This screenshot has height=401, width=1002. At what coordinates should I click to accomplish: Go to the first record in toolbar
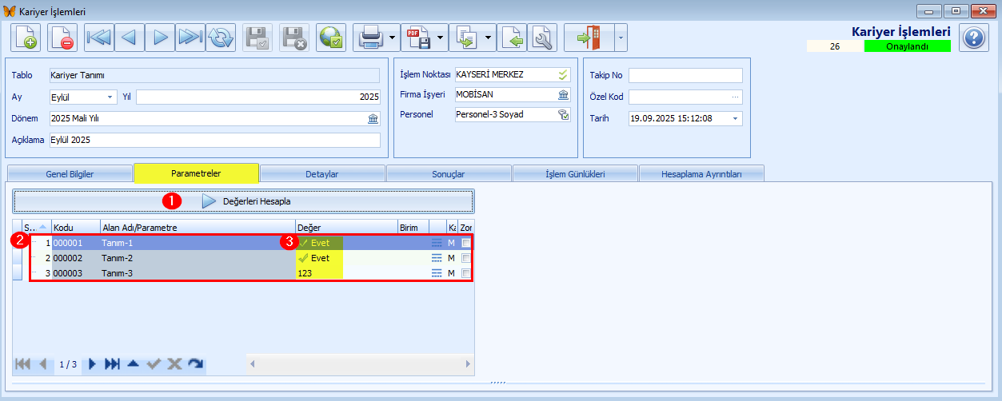tap(98, 38)
